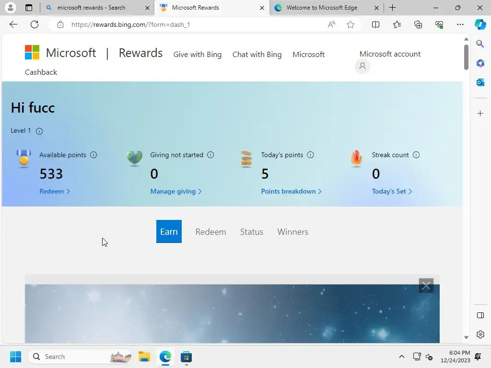Click the Microsoft logo
The image size is (491, 368).
(60, 53)
